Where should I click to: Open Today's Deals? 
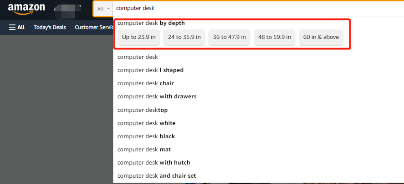50,27
